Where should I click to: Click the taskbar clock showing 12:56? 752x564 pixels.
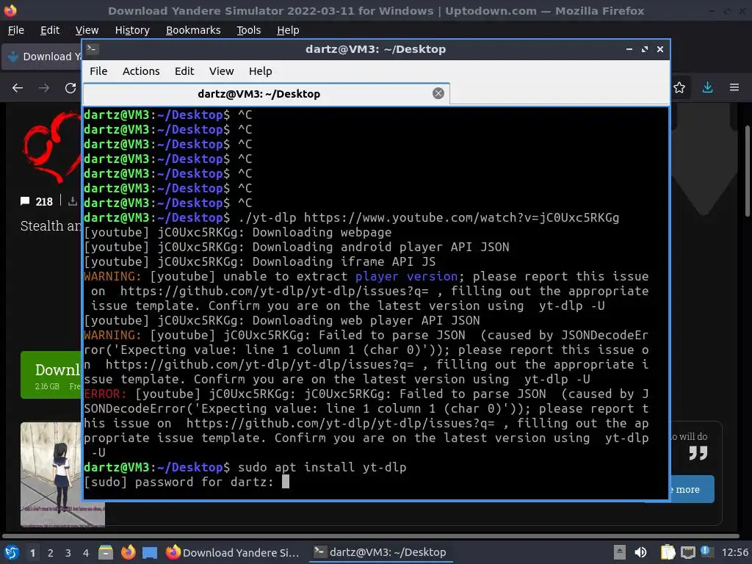(734, 552)
